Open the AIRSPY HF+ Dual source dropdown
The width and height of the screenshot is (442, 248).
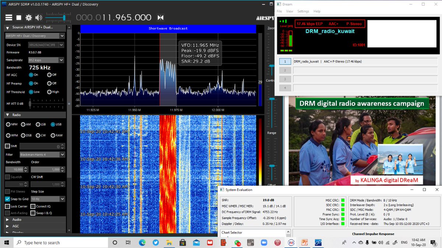35,36
